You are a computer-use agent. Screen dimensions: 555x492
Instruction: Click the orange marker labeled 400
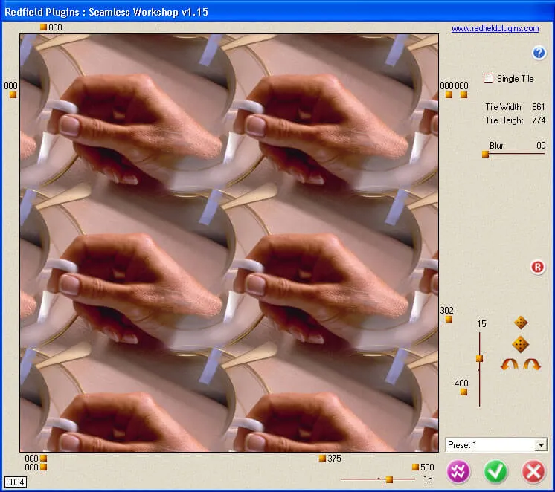pos(463,392)
